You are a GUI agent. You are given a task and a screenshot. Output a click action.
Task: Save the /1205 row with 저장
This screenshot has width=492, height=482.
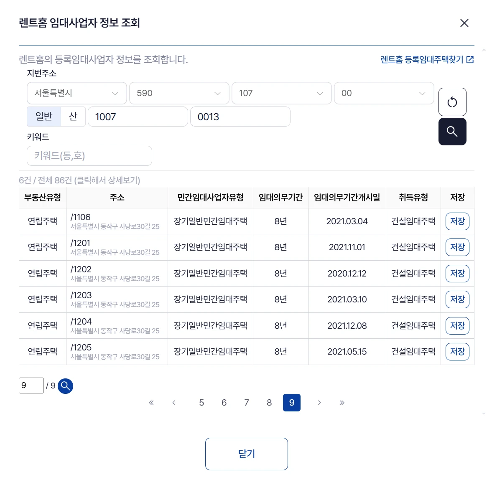(457, 352)
